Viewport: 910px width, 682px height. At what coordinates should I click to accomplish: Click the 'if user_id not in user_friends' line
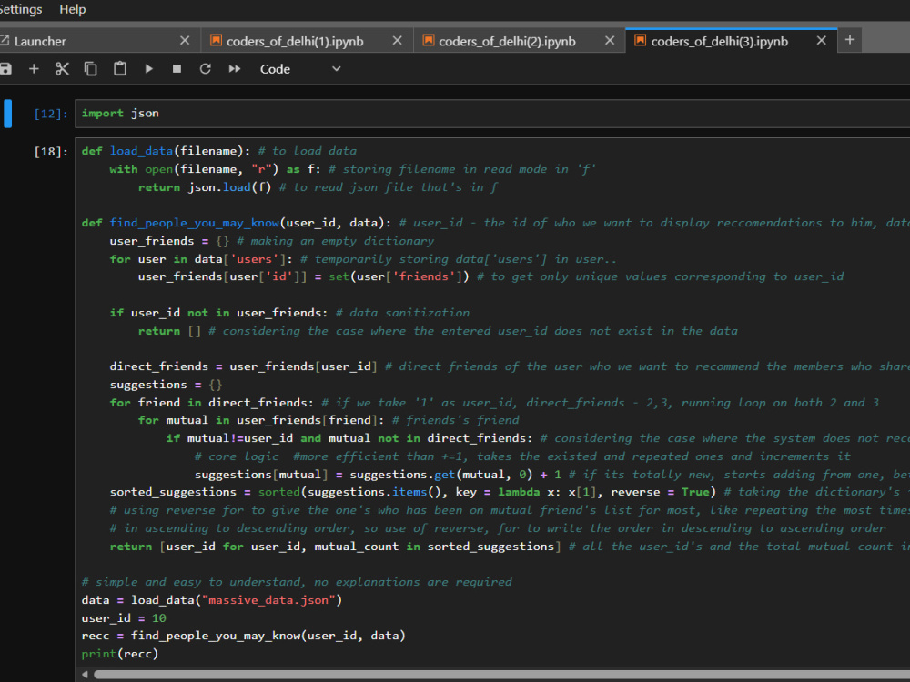click(x=218, y=313)
